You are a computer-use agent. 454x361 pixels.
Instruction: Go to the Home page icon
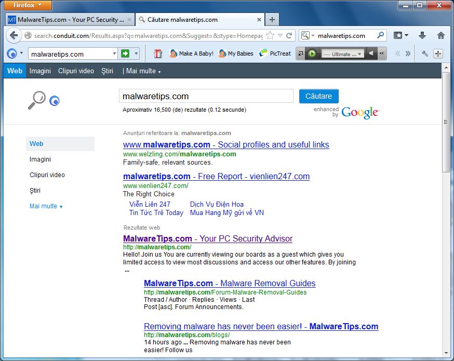(x=440, y=36)
